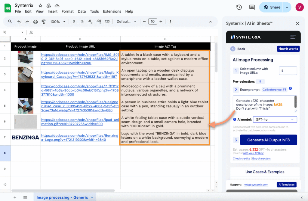This screenshot has width=308, height=201.
Task: Click the Share button
Action: coord(271,7)
